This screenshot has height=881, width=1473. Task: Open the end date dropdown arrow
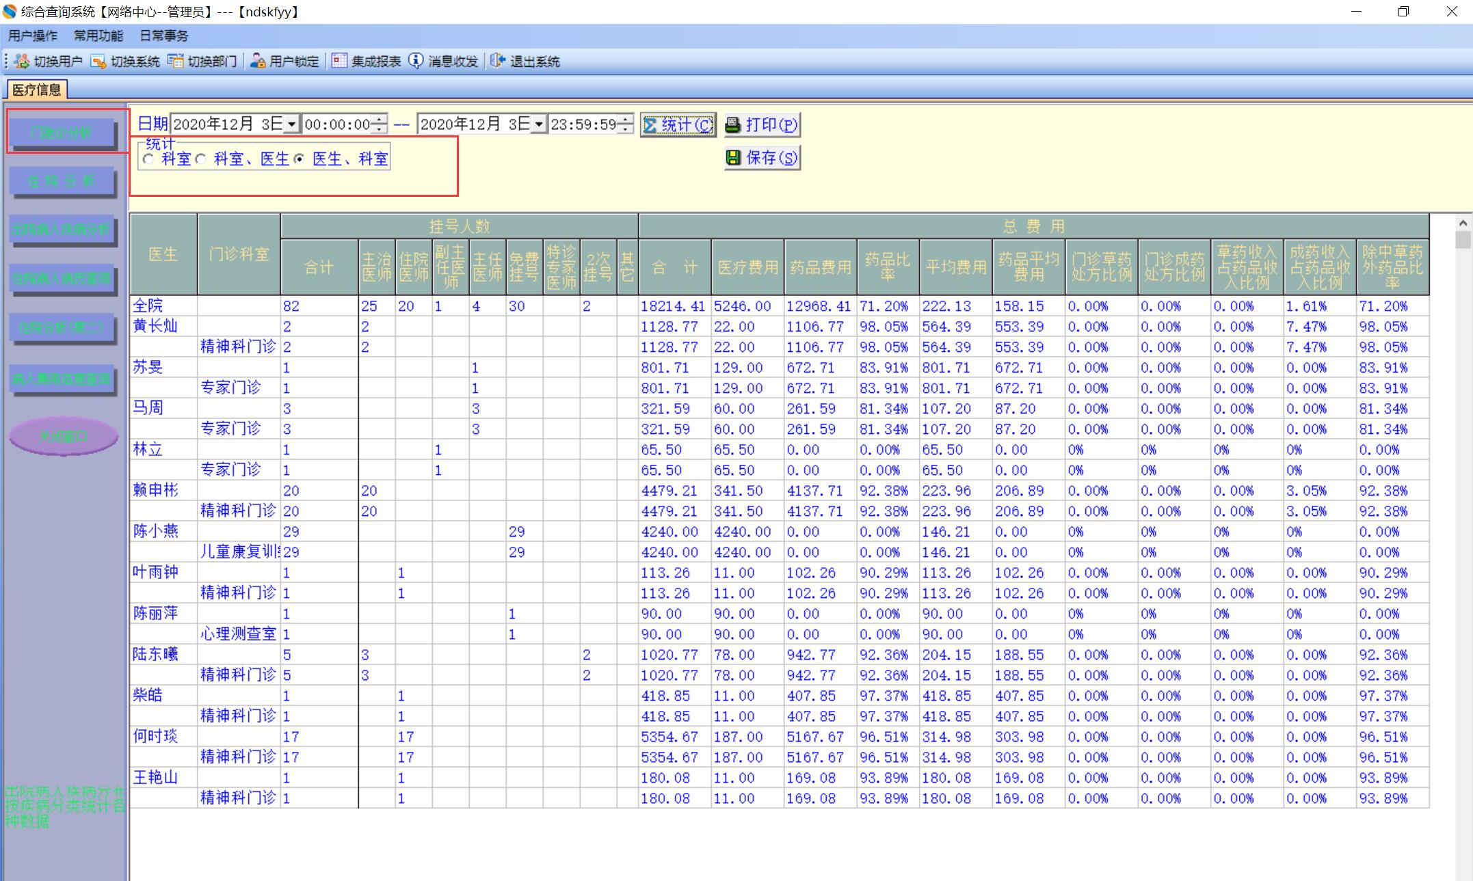539,124
